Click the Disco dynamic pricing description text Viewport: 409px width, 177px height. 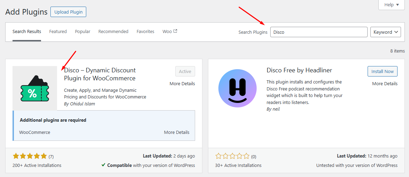(x=105, y=94)
